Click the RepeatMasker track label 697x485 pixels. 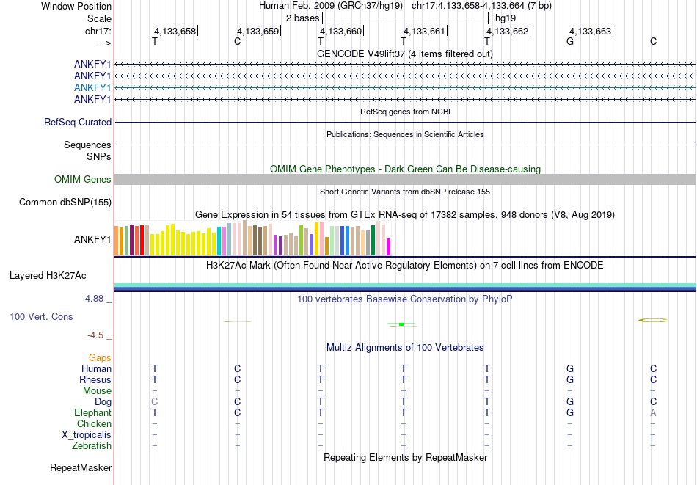pos(81,467)
